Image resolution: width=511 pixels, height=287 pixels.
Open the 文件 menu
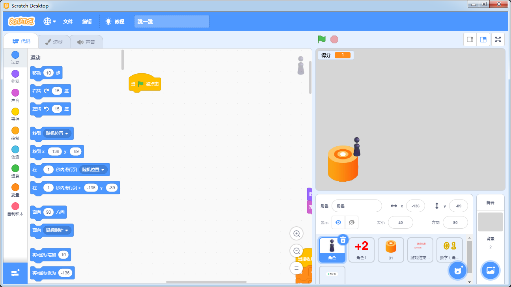tap(68, 21)
